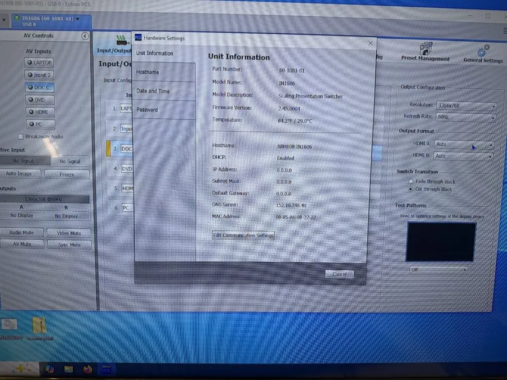Select Date and Time section

pyautogui.click(x=164, y=91)
